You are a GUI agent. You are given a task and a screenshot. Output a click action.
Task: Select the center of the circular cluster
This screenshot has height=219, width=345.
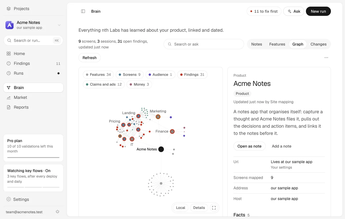161,183
